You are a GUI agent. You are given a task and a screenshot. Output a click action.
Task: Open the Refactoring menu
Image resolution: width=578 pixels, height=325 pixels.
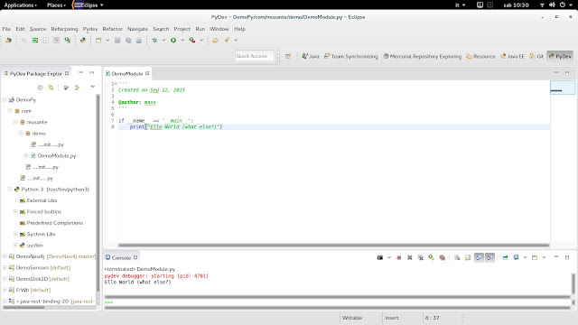(x=64, y=29)
